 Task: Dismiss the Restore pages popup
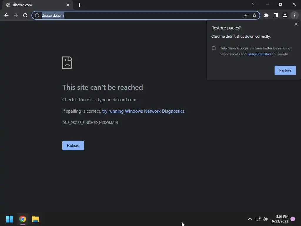point(296,24)
